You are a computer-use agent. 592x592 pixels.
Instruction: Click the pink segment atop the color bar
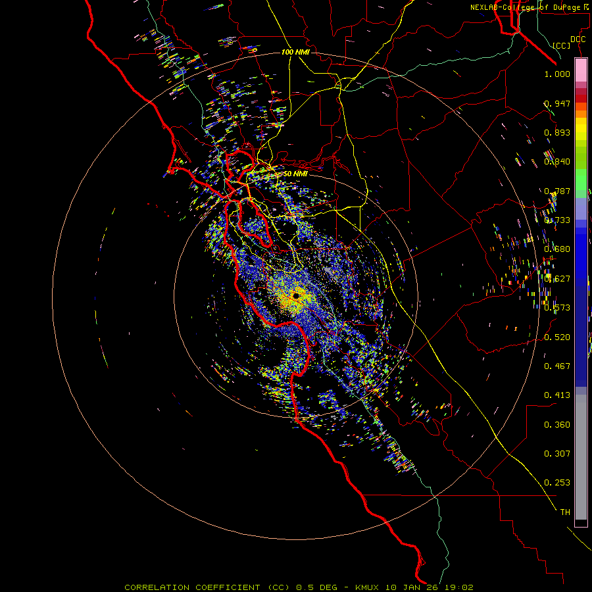coord(581,70)
